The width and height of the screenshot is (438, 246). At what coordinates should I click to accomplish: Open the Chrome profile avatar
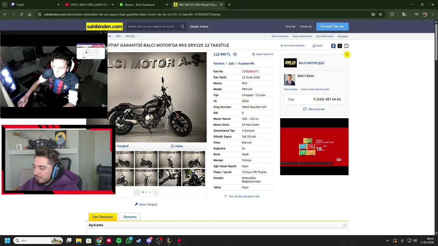click(x=425, y=14)
